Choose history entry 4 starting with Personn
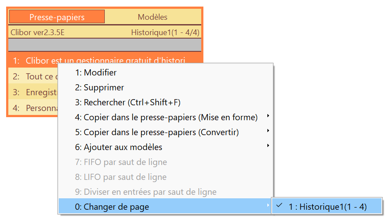The width and height of the screenshot is (391, 222). tap(33, 108)
